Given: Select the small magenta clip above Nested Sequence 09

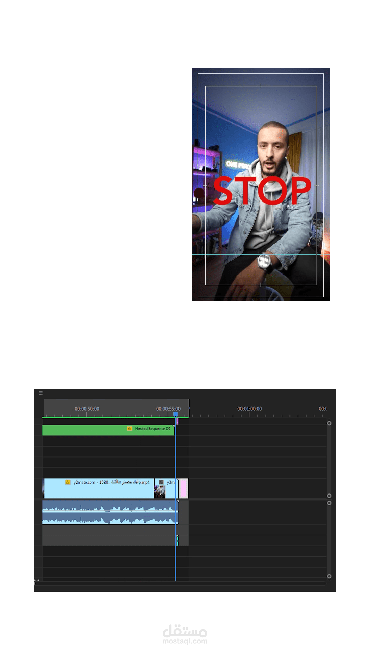Looking at the screenshot, I should (177, 421).
